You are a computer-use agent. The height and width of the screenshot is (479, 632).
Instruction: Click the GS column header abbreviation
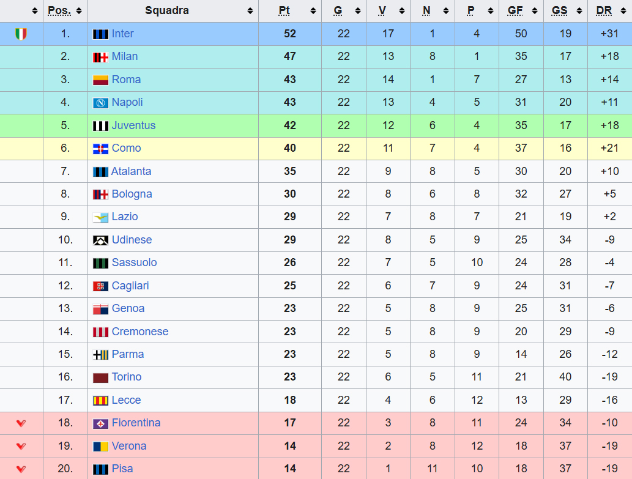pyautogui.click(x=559, y=11)
